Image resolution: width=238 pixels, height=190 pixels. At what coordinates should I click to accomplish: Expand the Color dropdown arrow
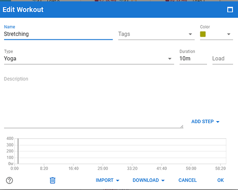(x=229, y=34)
